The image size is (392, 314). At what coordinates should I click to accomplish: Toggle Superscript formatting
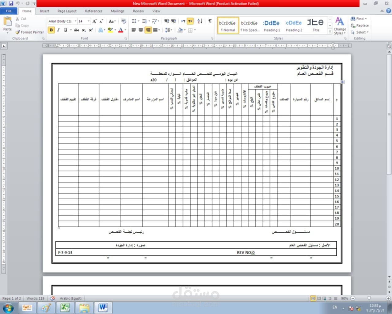pos(91,30)
